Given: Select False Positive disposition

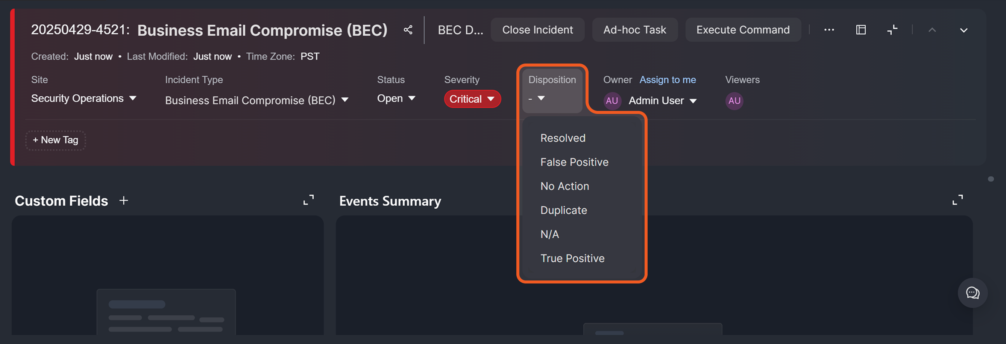Looking at the screenshot, I should click(x=574, y=162).
